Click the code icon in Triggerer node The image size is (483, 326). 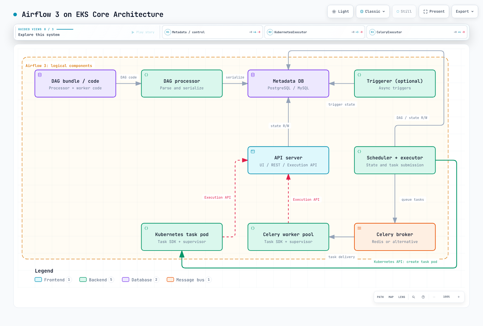[360, 75]
